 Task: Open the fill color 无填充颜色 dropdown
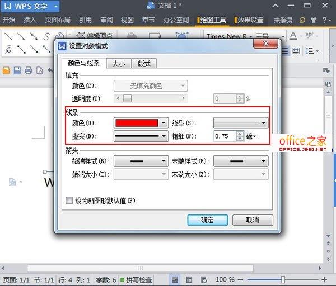click(x=151, y=86)
